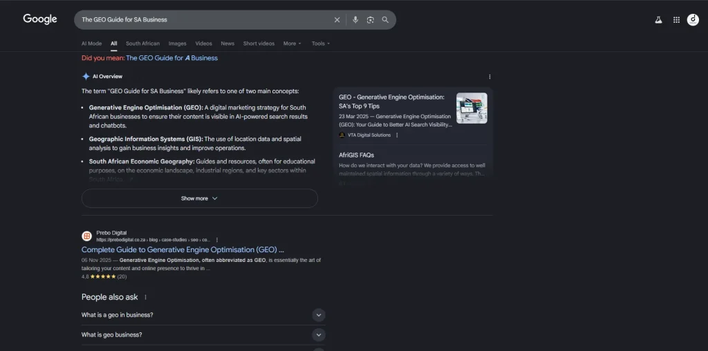The width and height of the screenshot is (708, 351).
Task: Open the South African filter tab
Action: 142,44
